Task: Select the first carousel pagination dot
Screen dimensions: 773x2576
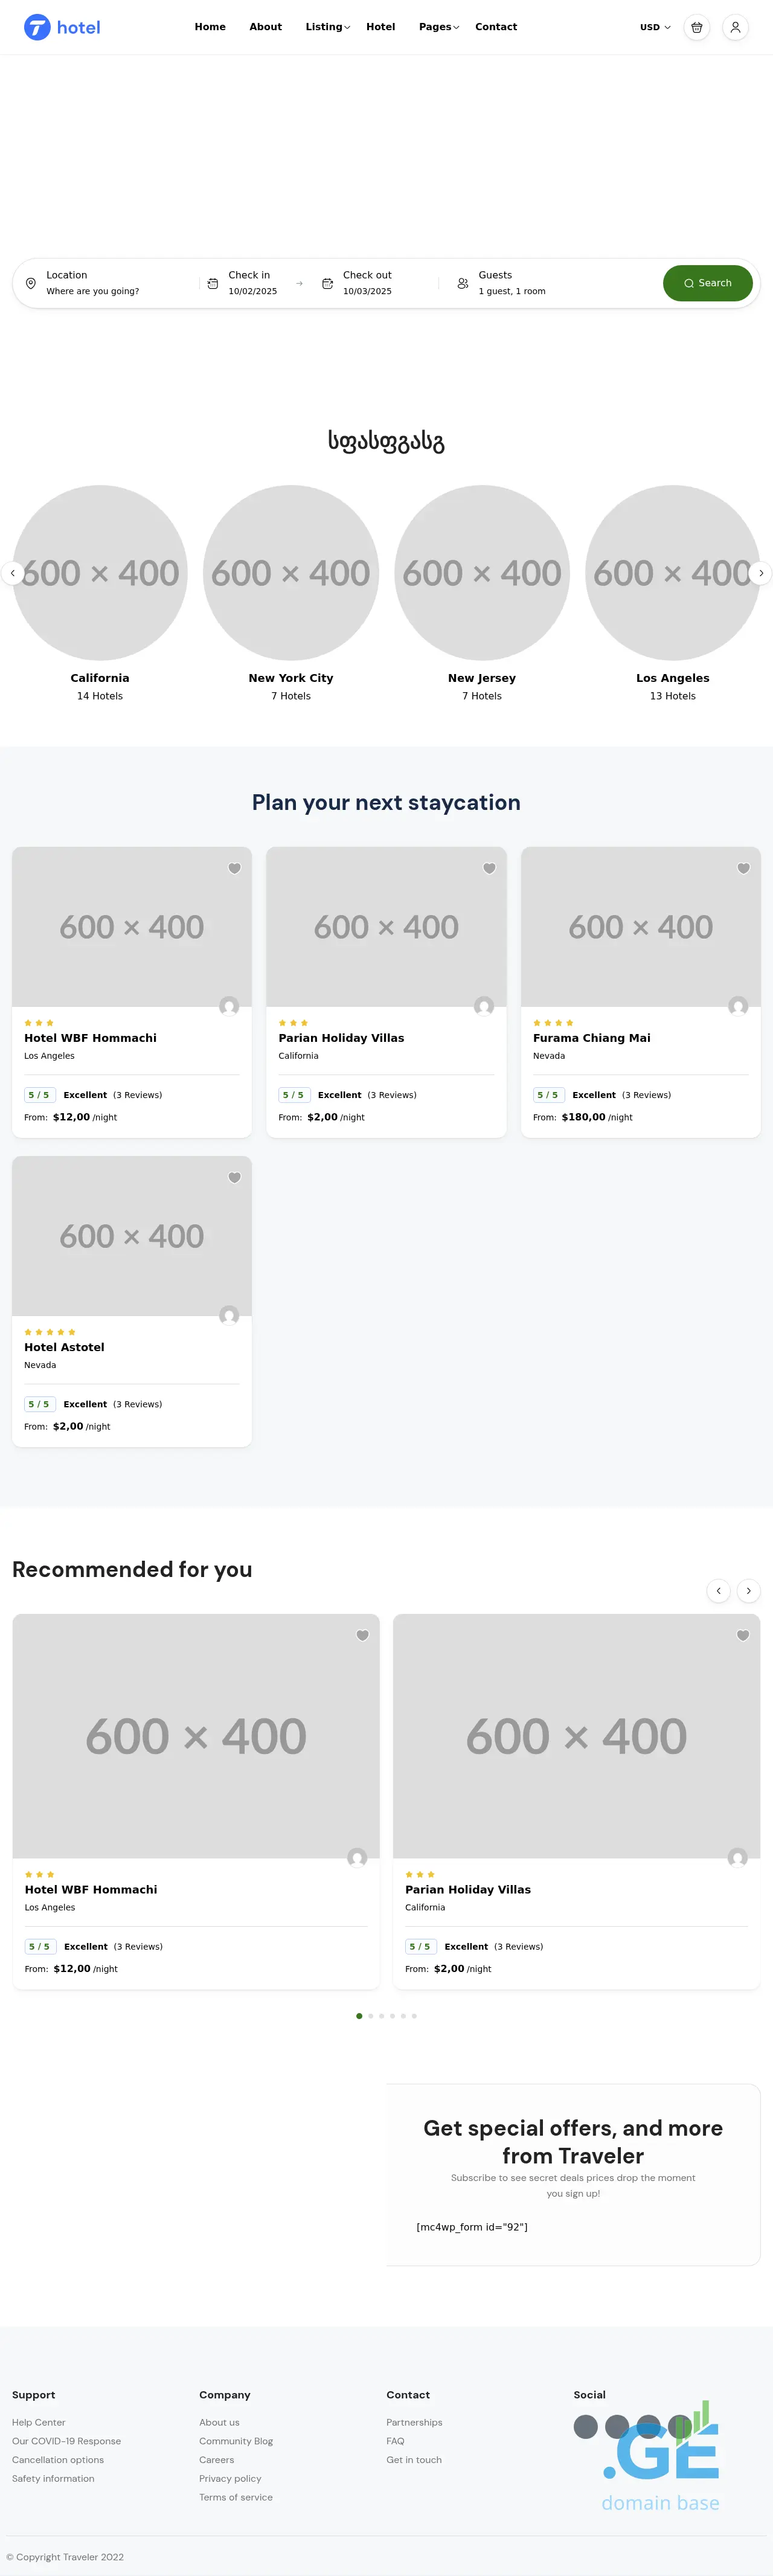Action: [359, 2016]
